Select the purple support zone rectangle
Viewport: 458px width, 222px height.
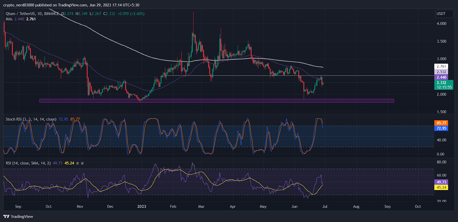[217, 101]
